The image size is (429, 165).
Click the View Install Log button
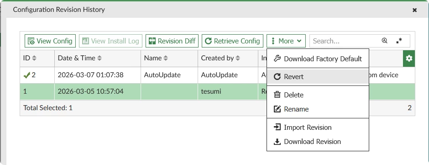click(110, 41)
